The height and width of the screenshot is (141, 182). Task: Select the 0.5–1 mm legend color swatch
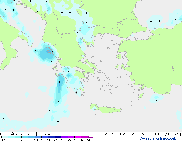(11, 137)
